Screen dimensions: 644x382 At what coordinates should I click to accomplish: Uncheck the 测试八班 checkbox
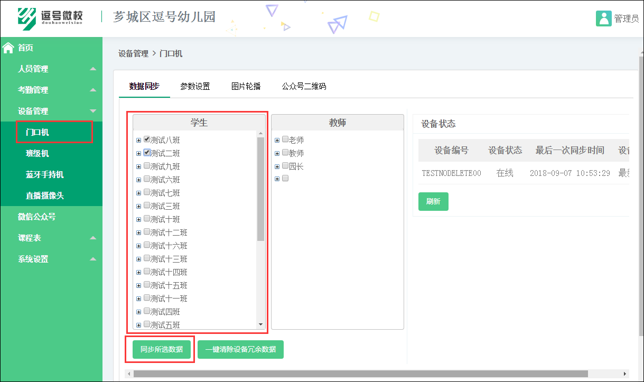tap(147, 139)
